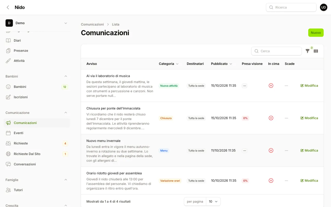Go to Tutori in the sidebar
331x207 pixels.
[x=37, y=190]
